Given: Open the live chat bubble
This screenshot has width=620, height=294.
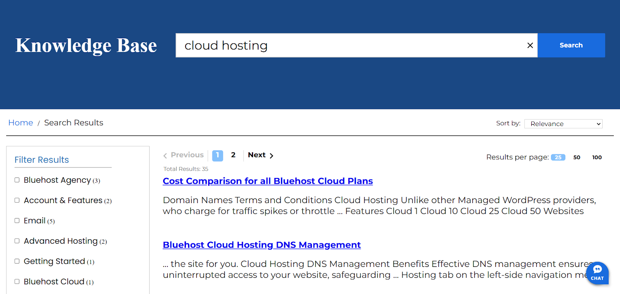Looking at the screenshot, I should 598,273.
